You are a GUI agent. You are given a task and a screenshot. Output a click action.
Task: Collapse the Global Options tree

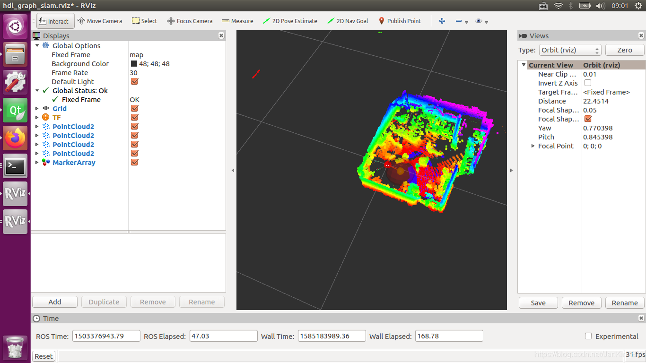pos(37,45)
